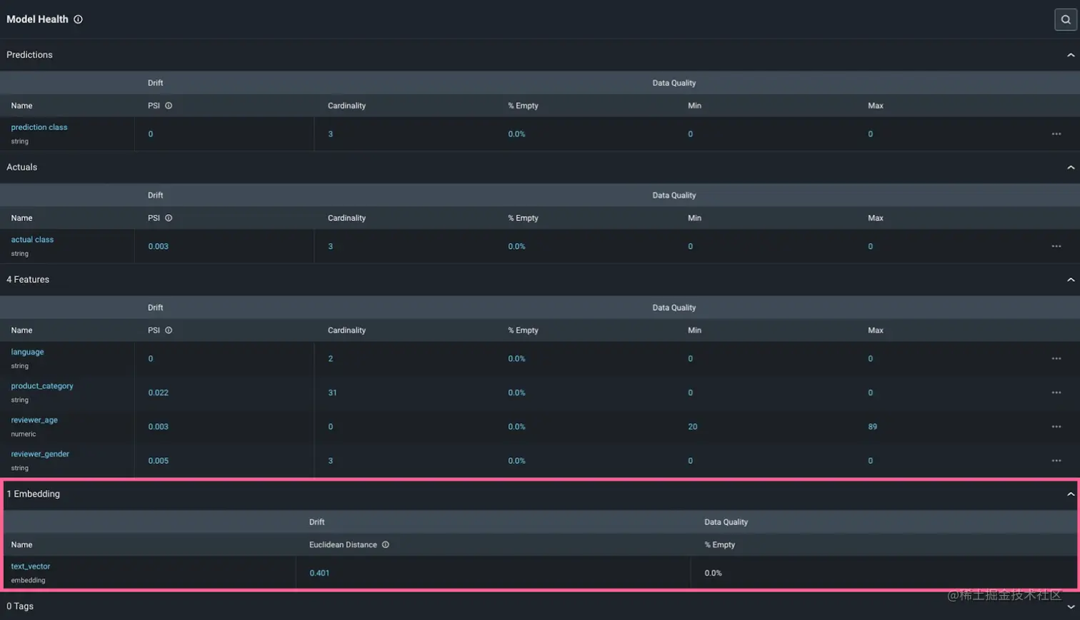Click cardinality value 3 for reviewer_gender

click(x=331, y=461)
